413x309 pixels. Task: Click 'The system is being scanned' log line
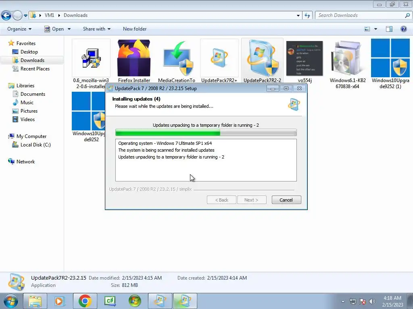coord(166,150)
